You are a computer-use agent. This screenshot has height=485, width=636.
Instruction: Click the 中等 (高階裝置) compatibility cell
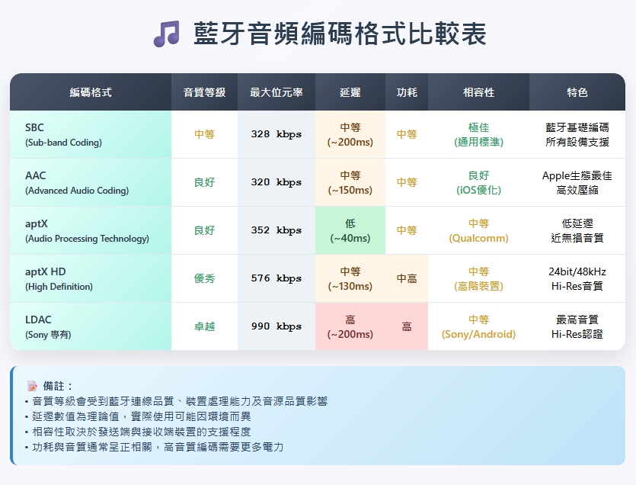click(478, 278)
